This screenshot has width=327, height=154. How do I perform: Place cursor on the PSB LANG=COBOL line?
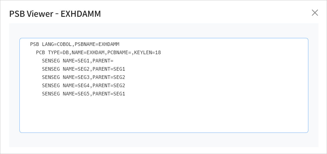(75, 44)
